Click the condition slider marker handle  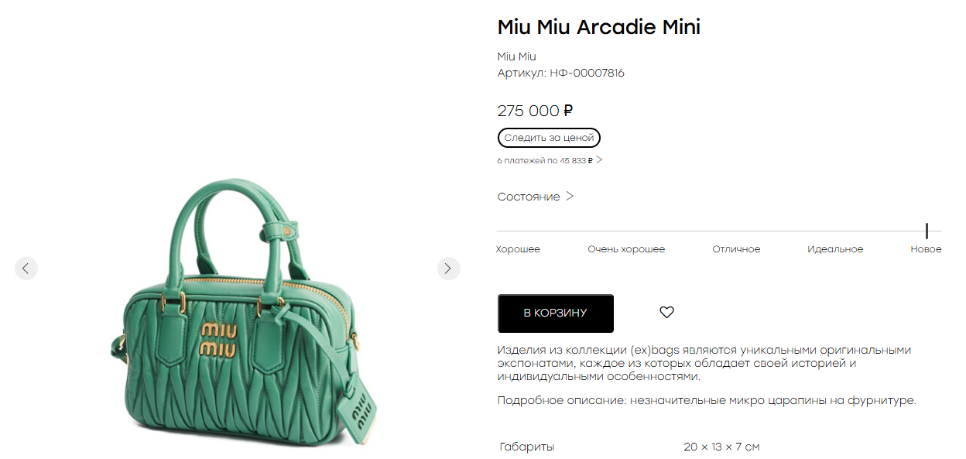(x=926, y=231)
